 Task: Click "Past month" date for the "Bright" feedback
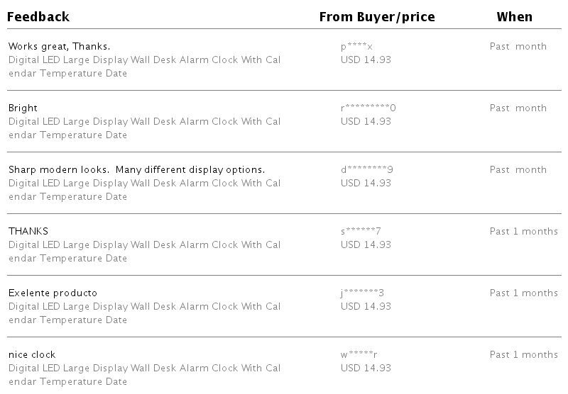point(518,108)
